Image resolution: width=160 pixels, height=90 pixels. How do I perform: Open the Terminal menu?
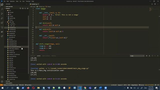coord(28,1)
